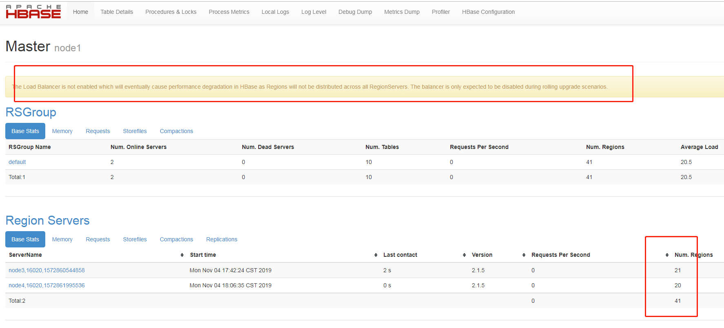
Task: Select Region Servers Base Stats tab
Action: click(x=25, y=239)
